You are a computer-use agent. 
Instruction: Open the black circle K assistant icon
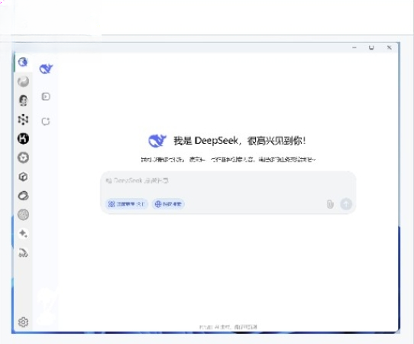[23, 138]
